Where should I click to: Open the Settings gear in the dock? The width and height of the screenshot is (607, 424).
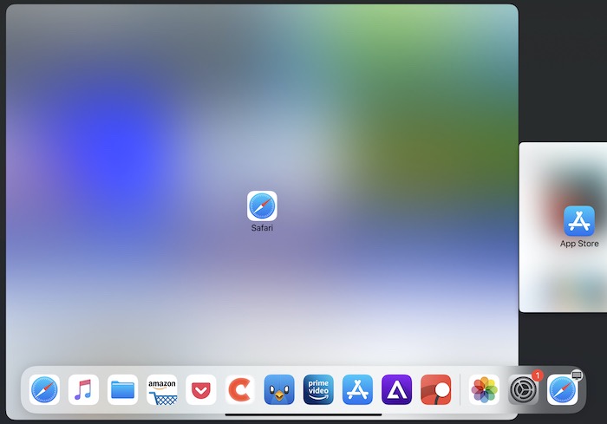click(x=524, y=389)
